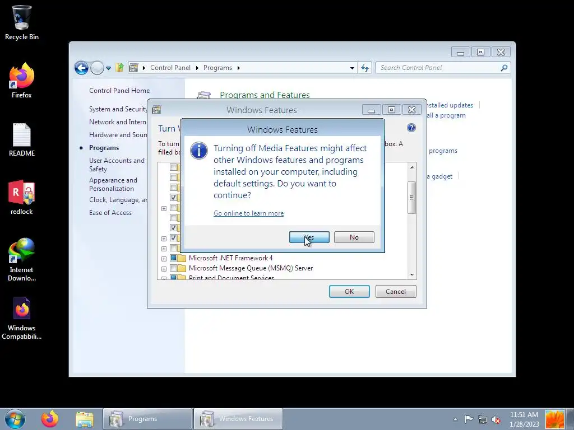Click Control Panel breadcrumb segment
The width and height of the screenshot is (574, 430).
tap(170, 68)
